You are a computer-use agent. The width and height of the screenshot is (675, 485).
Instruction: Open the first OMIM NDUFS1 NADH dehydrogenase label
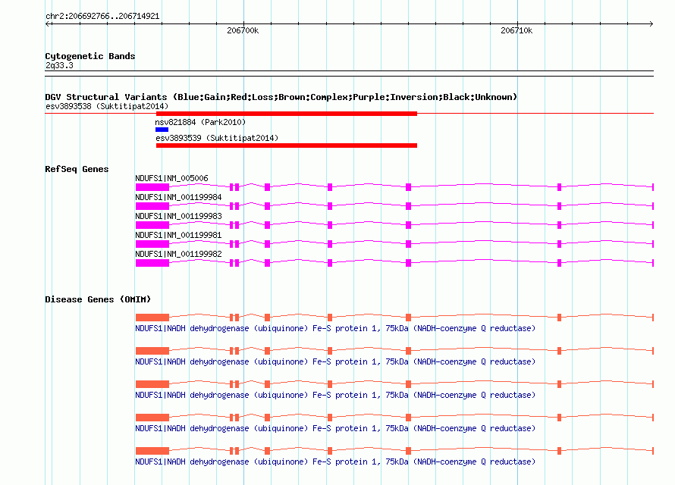[x=335, y=328]
